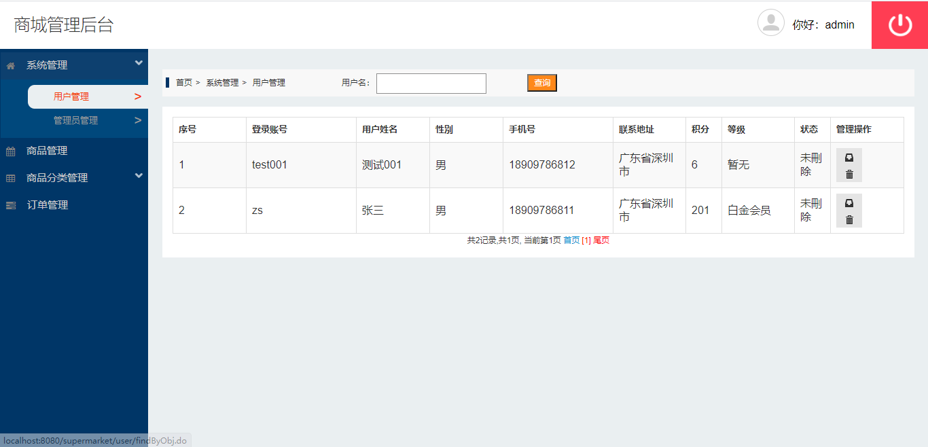Click the inbox edit icon in zs row
Screen dimensions: 928x447
coord(849,202)
